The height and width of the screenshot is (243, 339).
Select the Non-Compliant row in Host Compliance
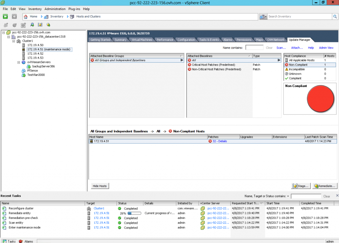click(x=310, y=65)
